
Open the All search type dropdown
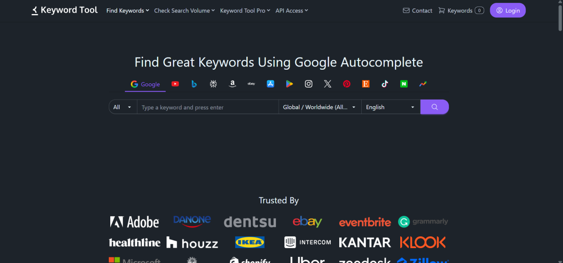(x=123, y=107)
